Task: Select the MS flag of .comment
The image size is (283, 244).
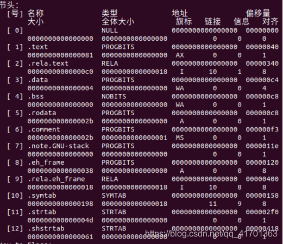Action: tap(180, 137)
